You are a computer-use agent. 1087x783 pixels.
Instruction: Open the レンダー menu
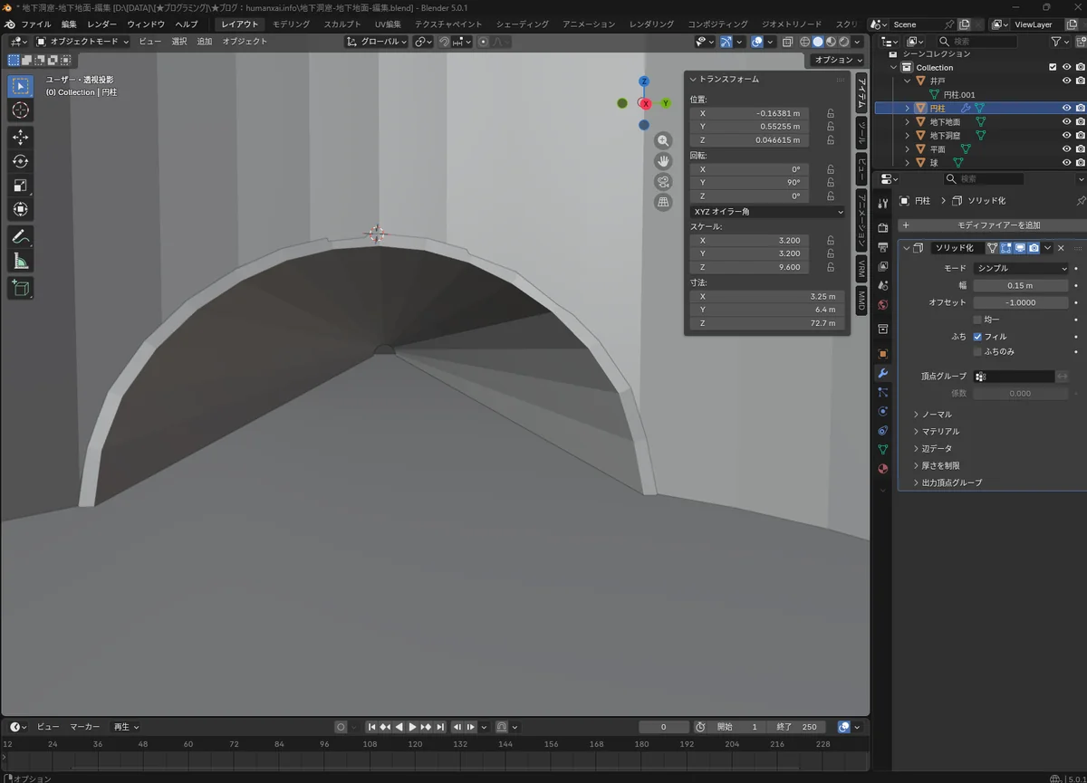[x=101, y=24]
